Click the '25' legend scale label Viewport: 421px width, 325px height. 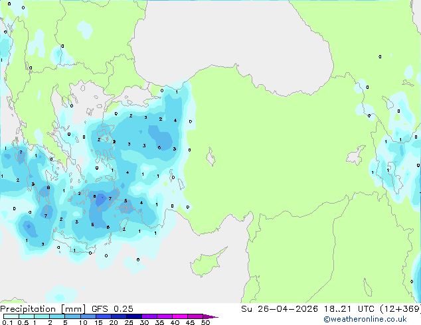click(x=129, y=322)
